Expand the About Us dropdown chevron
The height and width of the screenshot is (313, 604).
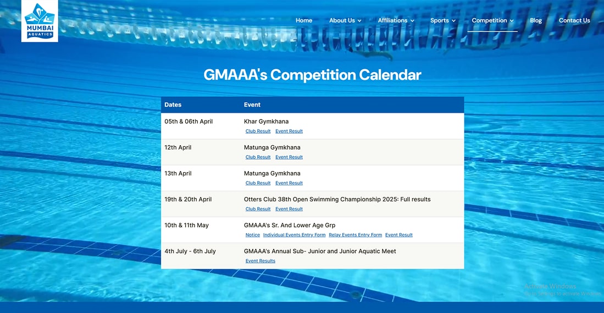(359, 21)
